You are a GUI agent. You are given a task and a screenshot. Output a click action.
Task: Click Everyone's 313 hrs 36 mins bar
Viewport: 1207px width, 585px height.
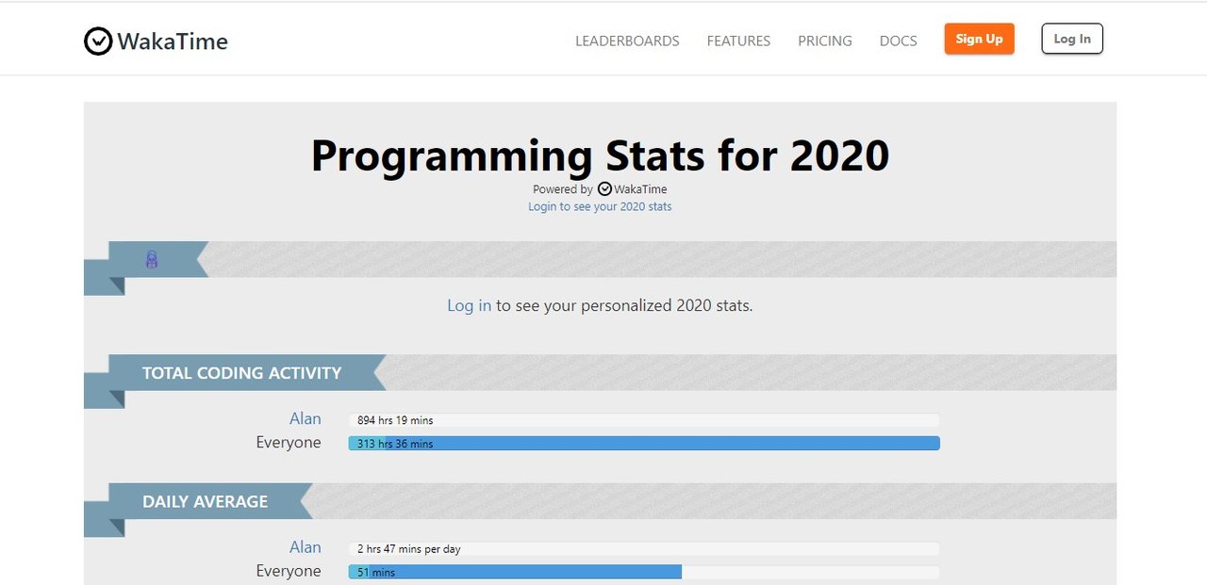[644, 444]
